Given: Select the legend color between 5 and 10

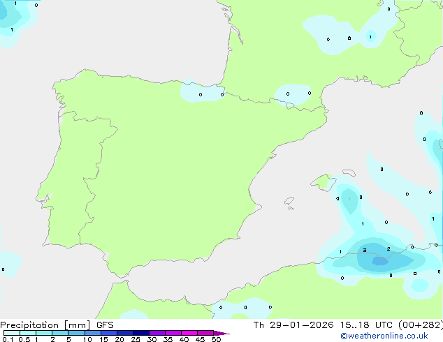Looking at the screenshot, I should point(76,333).
